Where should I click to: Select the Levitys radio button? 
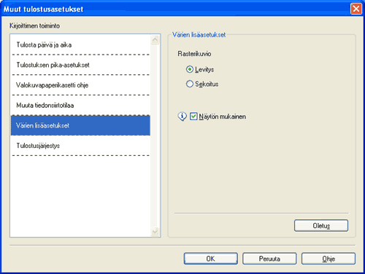point(190,69)
